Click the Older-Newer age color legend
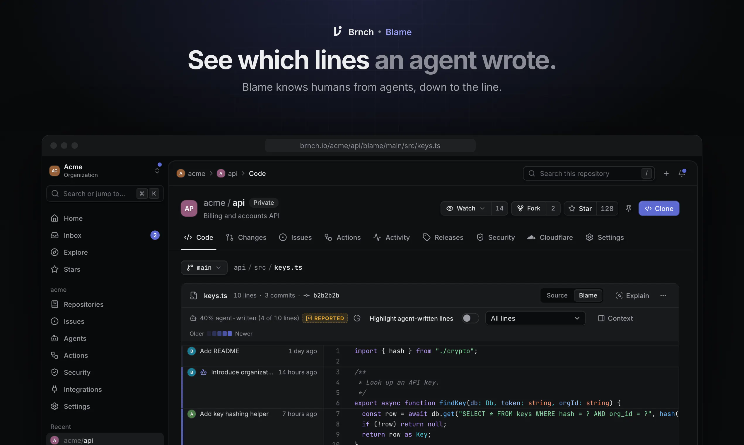Screen dimensions: 744x445 point(221,333)
